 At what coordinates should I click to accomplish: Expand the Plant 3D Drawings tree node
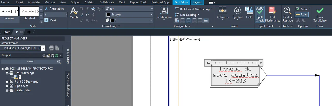(x=7, y=82)
